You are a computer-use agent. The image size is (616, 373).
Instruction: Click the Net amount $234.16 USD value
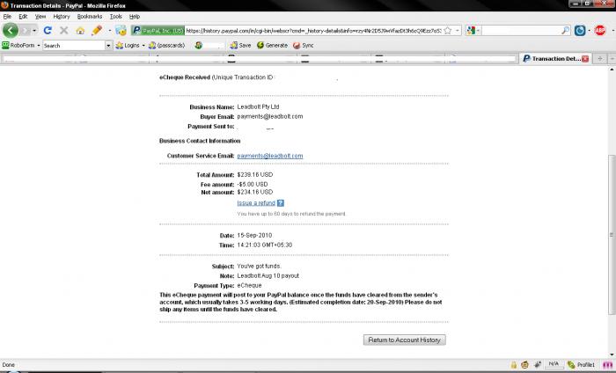coord(255,192)
